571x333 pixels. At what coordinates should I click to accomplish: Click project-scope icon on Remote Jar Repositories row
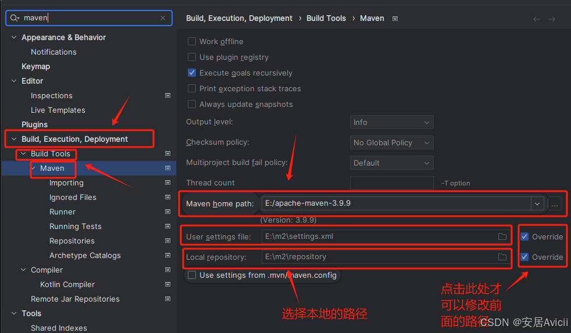point(168,299)
